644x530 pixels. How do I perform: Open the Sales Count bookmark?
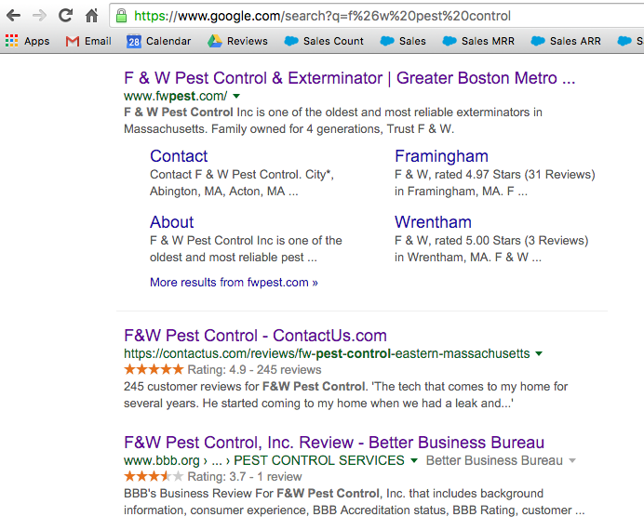pos(324,41)
